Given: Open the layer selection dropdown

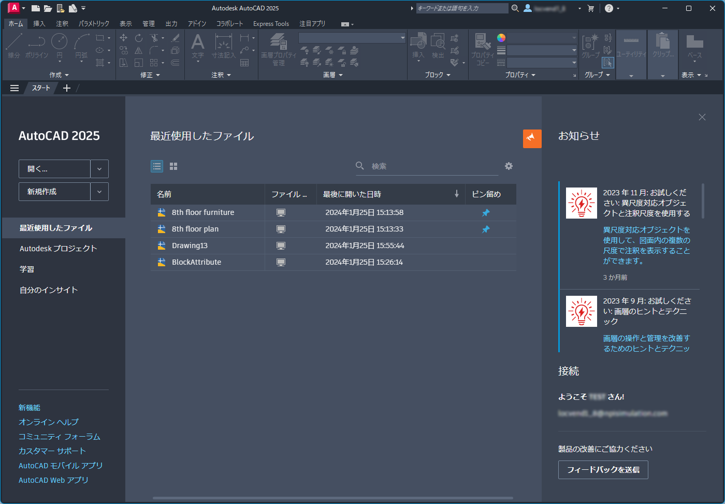Looking at the screenshot, I should coord(352,38).
